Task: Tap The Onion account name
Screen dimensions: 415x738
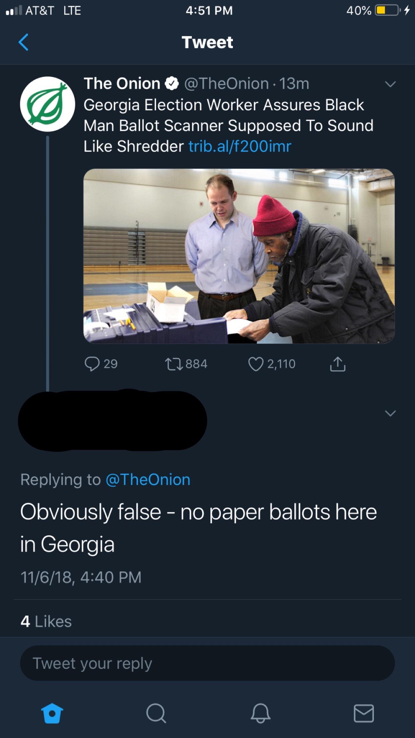Action: 122,84
